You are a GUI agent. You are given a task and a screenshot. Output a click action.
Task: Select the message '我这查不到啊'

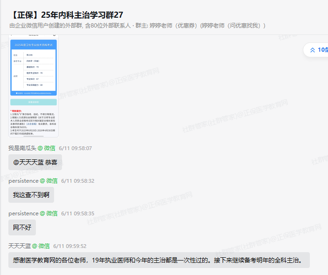31,195
